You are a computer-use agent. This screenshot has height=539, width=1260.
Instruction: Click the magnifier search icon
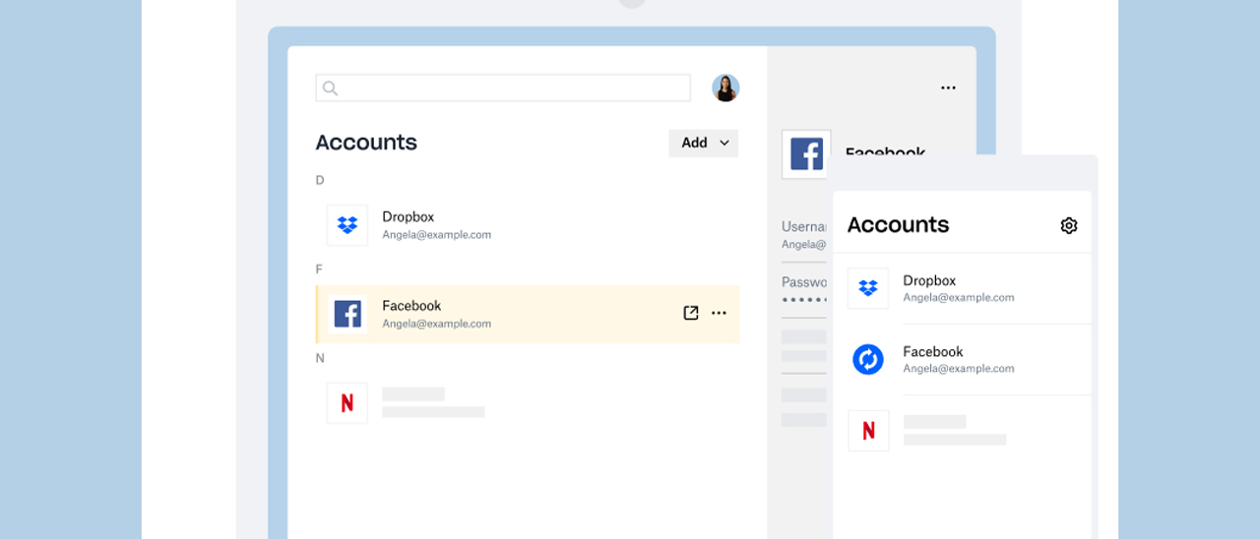(331, 89)
